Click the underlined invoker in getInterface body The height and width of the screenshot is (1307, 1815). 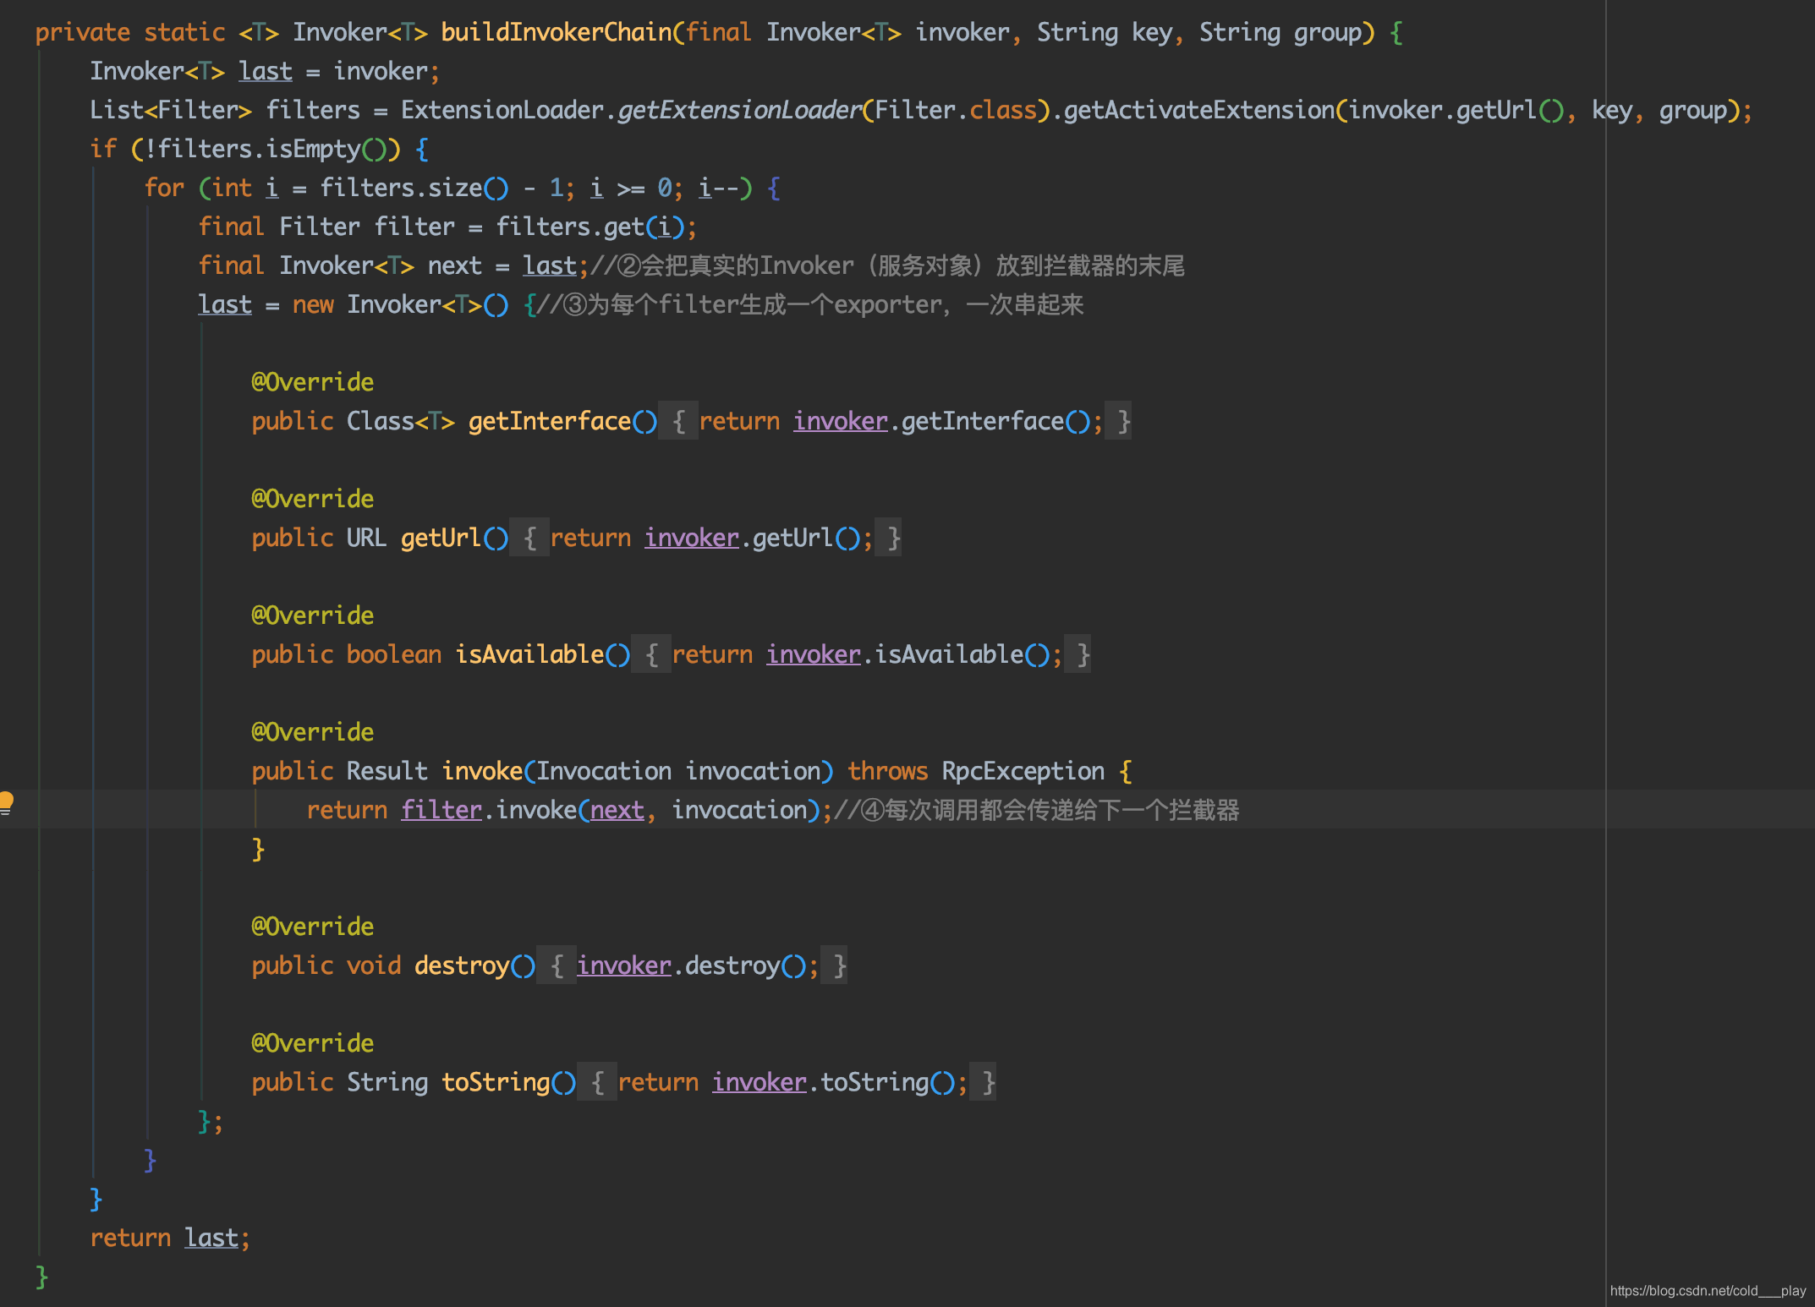(x=841, y=421)
